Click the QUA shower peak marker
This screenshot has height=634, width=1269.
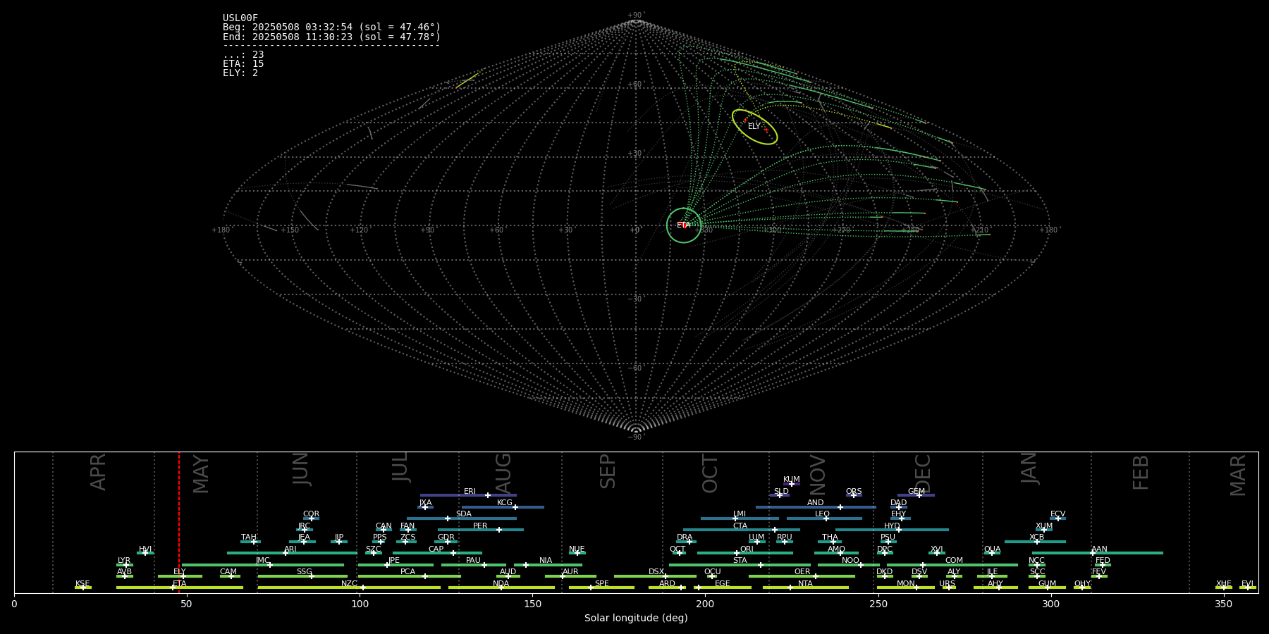coord(991,553)
